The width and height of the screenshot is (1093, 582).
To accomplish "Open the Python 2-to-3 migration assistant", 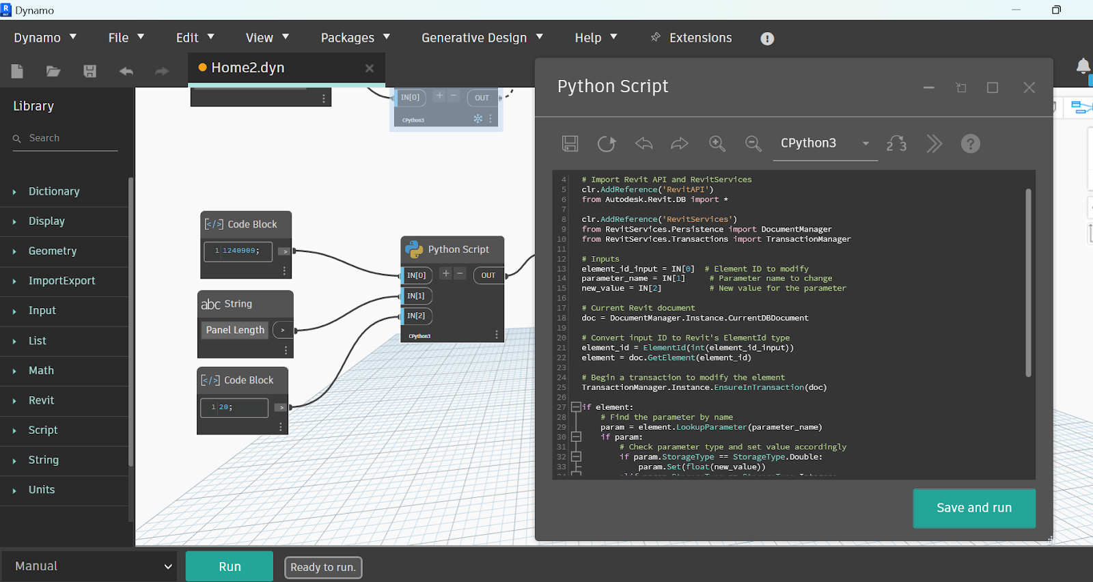I will tap(896, 143).
